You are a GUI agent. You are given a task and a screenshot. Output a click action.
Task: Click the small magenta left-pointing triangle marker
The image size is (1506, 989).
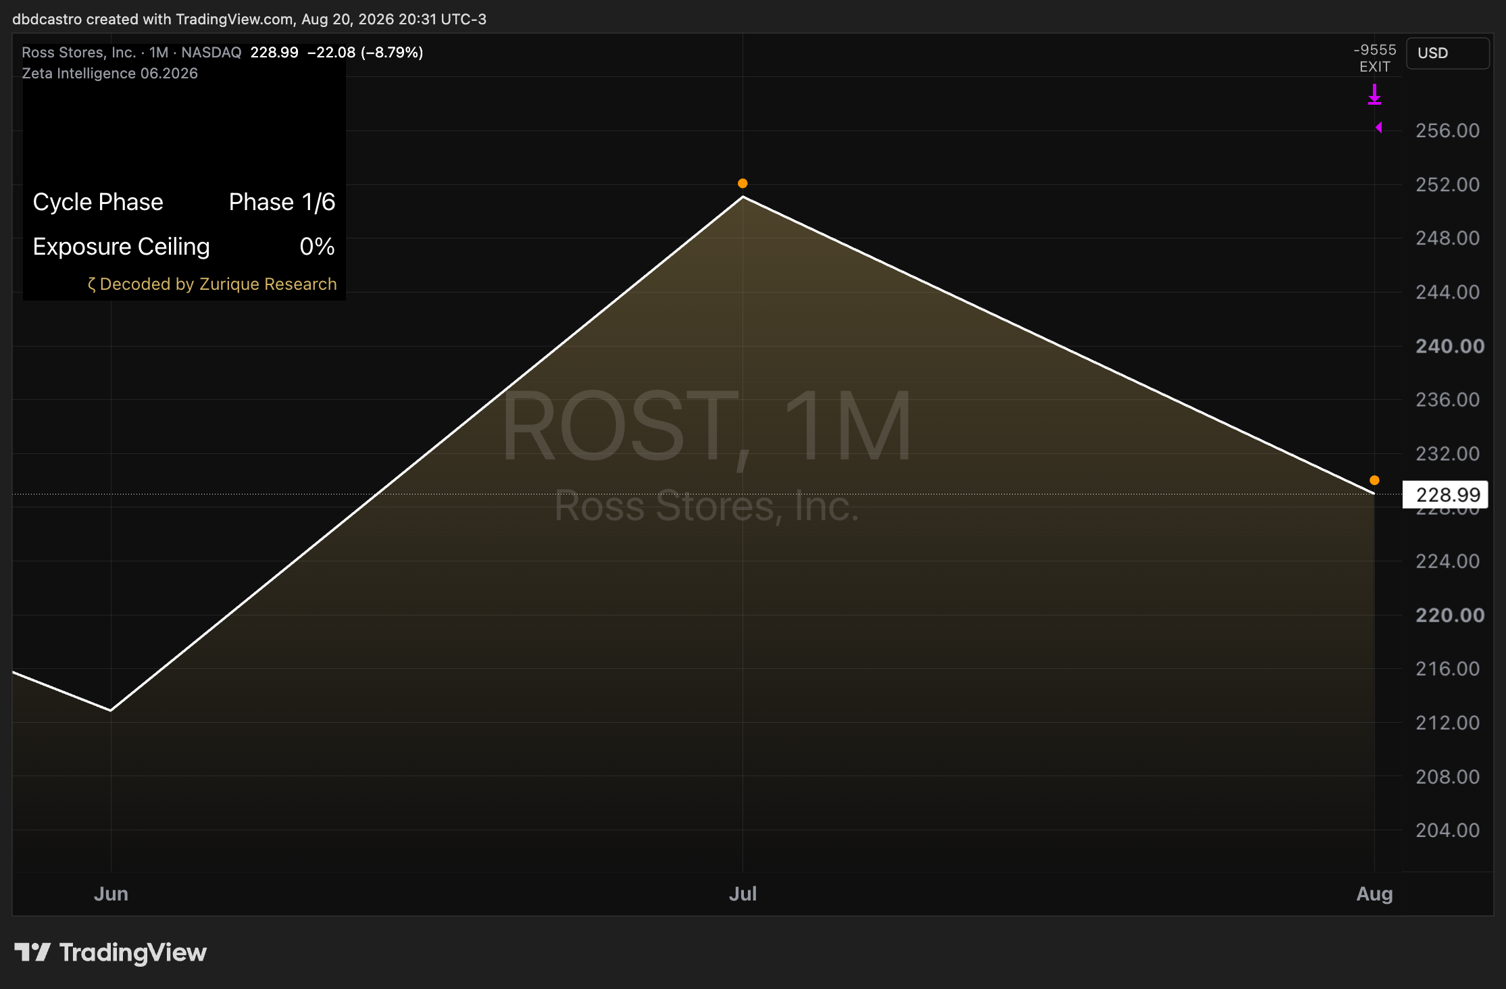pyautogui.click(x=1379, y=128)
